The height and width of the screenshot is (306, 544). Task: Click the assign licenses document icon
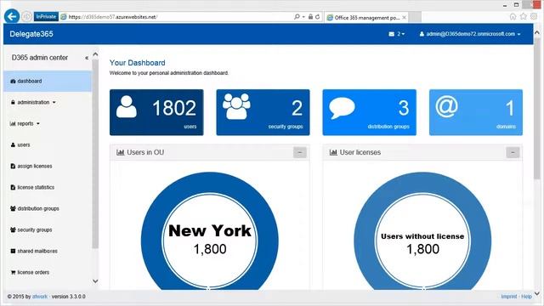[13, 167]
